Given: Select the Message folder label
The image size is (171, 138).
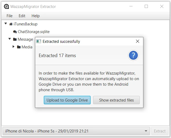Looking at the screenshot, I should tap(25, 39).
